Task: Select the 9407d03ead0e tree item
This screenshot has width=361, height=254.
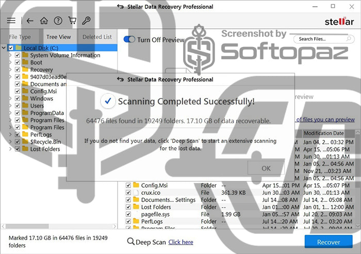Action: coord(48,77)
